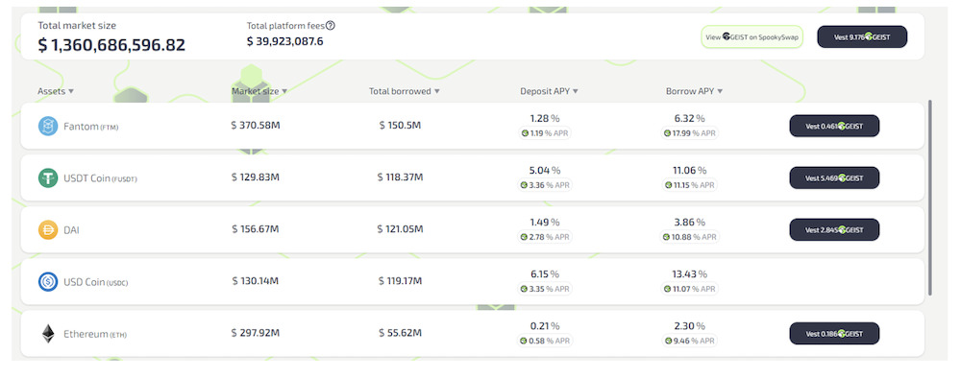Click USD Coin borrow APY 13.43 %
The width and height of the screenshot is (961, 378).
click(x=689, y=274)
